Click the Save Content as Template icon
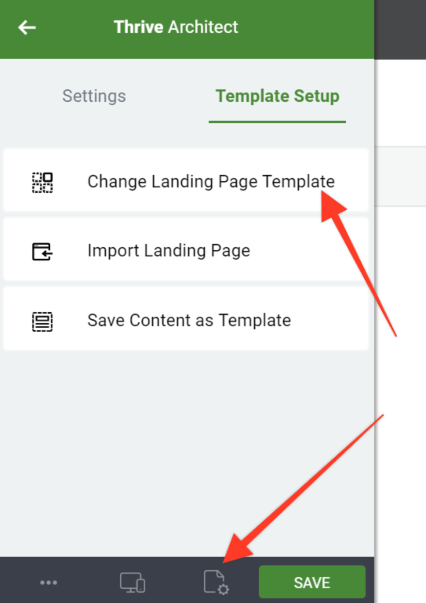426x603 pixels. (x=42, y=321)
